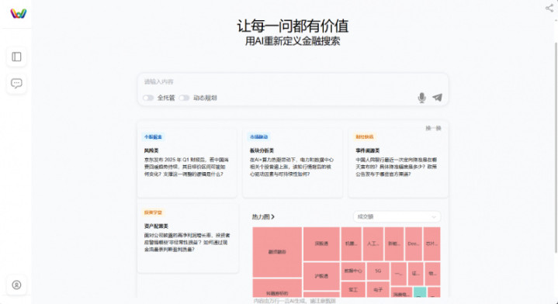Open the chat bubble icon in sidebar
The height and width of the screenshot is (304, 558).
click(x=16, y=83)
